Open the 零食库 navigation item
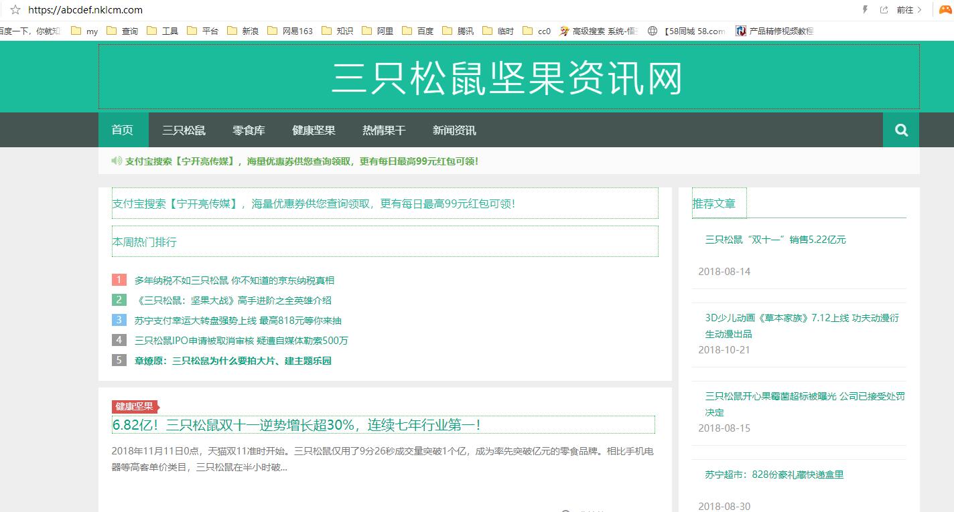This screenshot has height=512, width=954. coord(249,130)
